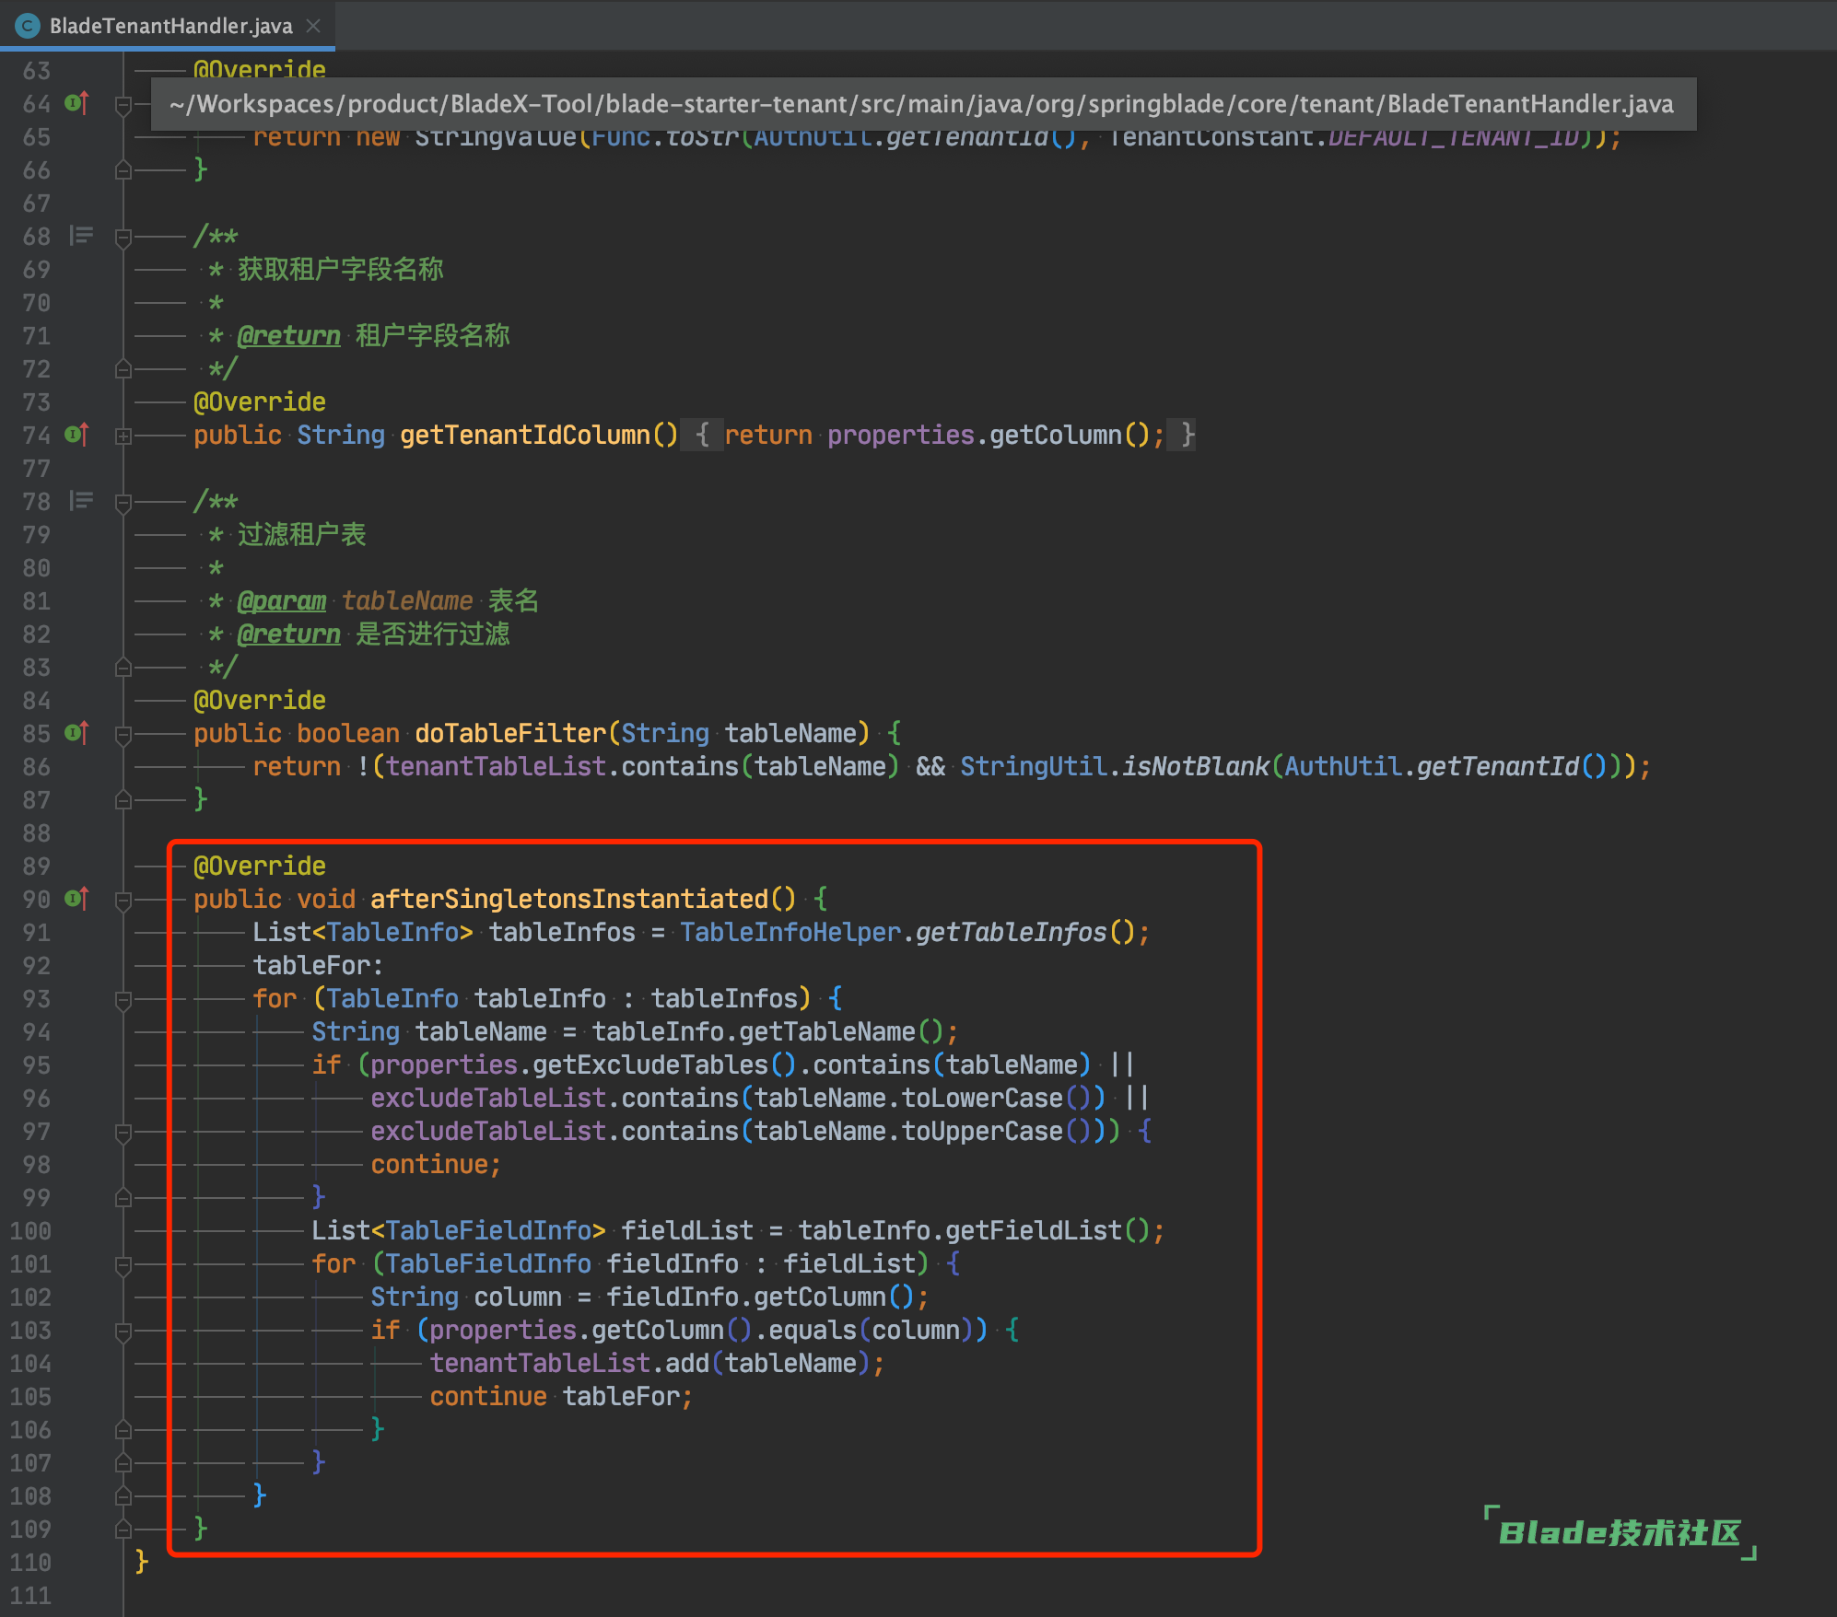The height and width of the screenshot is (1617, 1837).
Task: Click the comment 获取租户字段名称 on line 69
Action: pyautogui.click(x=341, y=270)
